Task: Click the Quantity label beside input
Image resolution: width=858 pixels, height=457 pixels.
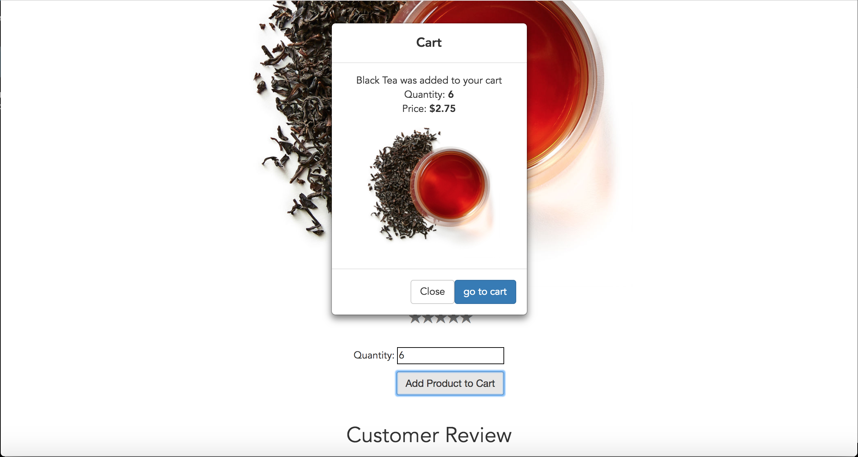Action: tap(374, 355)
